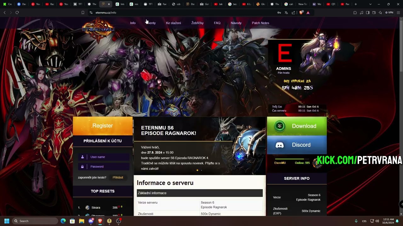This screenshot has width=403, height=226.
Task: Click the '500x Dynamic' table cell under Zkušenosti
Action: pos(231,214)
